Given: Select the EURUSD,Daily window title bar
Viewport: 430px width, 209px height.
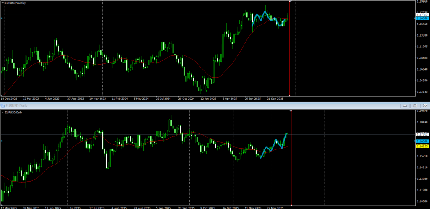Looking at the screenshot, I should click(x=168, y=106).
